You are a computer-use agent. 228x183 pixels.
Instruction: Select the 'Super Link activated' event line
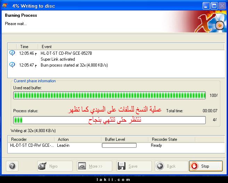[x=58, y=59]
